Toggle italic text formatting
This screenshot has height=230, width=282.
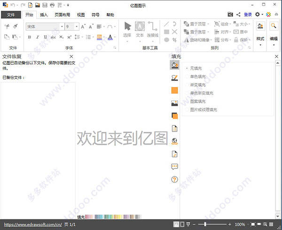pyautogui.click(x=38, y=37)
